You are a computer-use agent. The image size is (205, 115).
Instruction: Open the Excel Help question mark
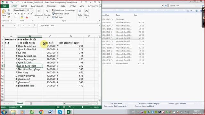pos(82,2)
